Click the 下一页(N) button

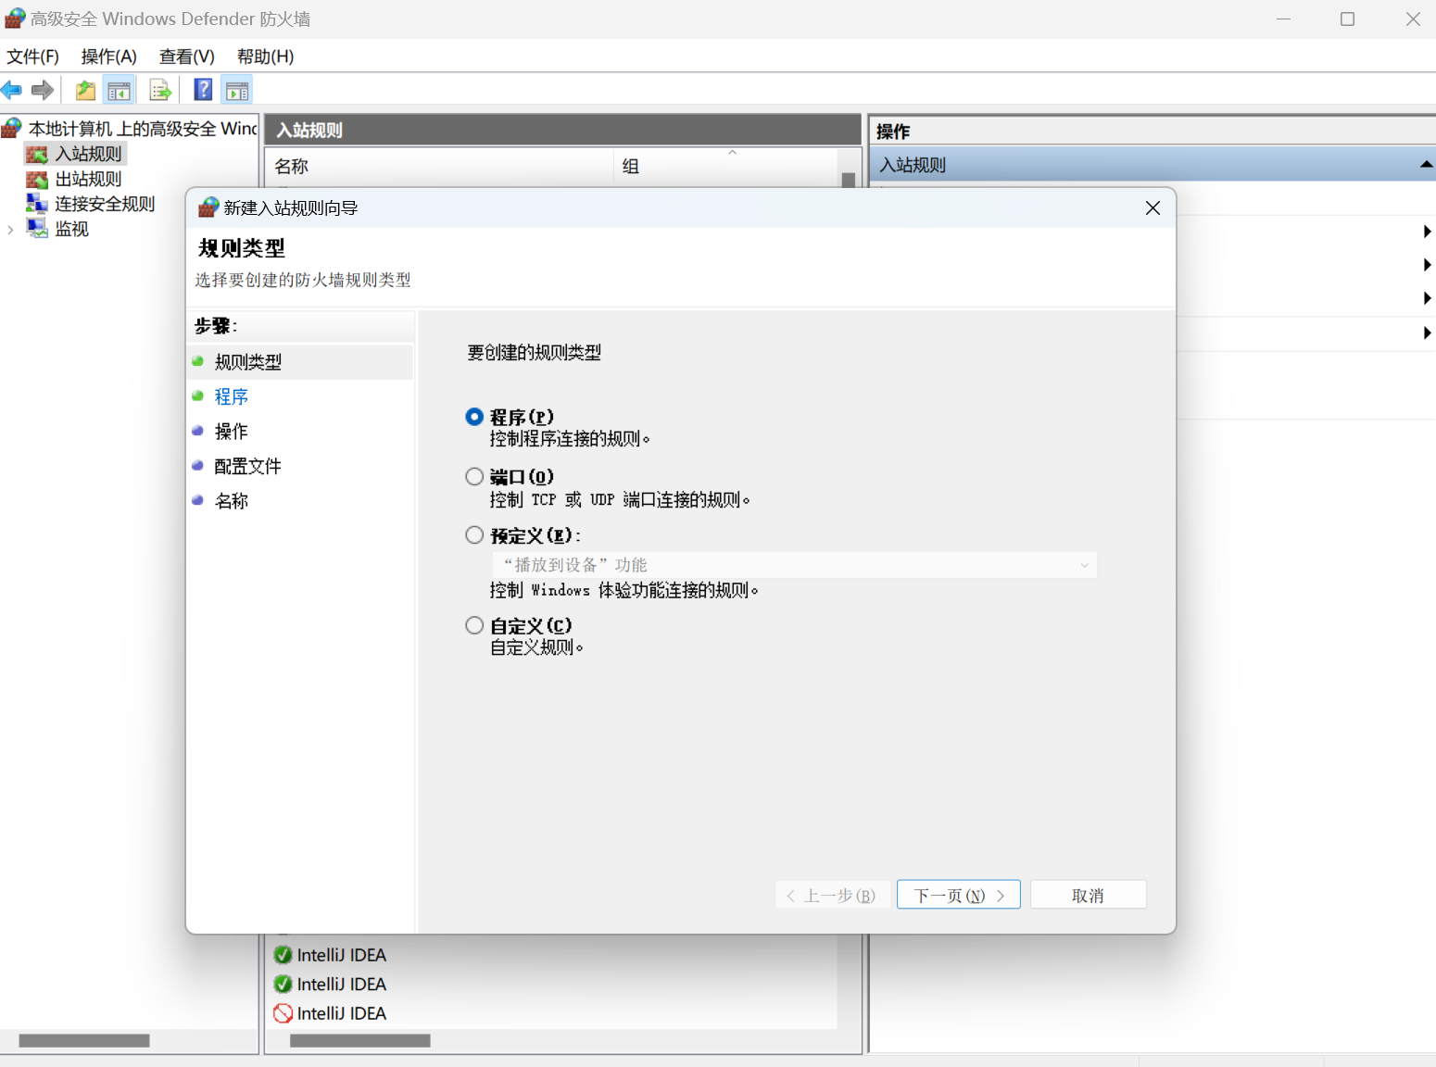pyautogui.click(x=959, y=895)
